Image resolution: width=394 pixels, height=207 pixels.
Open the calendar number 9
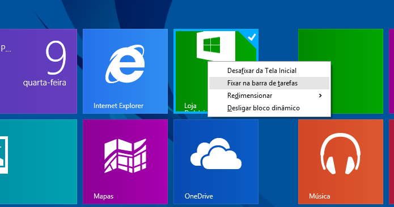[x=56, y=58]
